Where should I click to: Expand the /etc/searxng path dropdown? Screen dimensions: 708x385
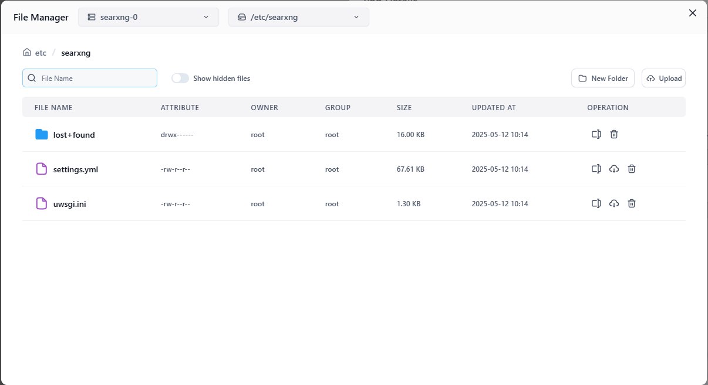(299, 17)
